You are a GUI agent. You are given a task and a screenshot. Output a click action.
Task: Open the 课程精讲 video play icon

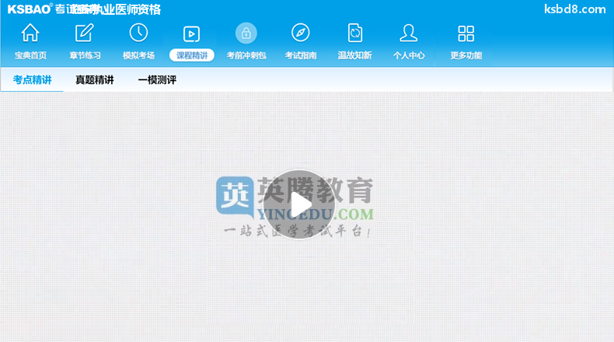point(191,34)
